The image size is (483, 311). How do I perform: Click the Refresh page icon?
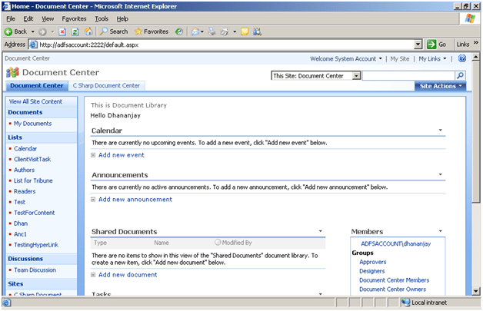tap(75, 31)
